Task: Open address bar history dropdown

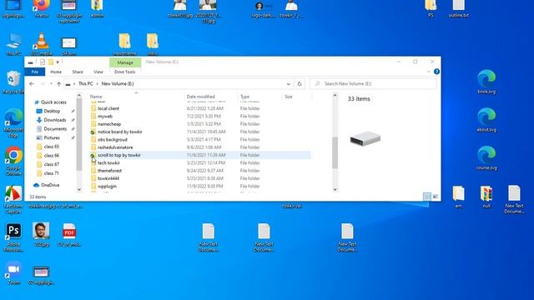Action: 289,83
